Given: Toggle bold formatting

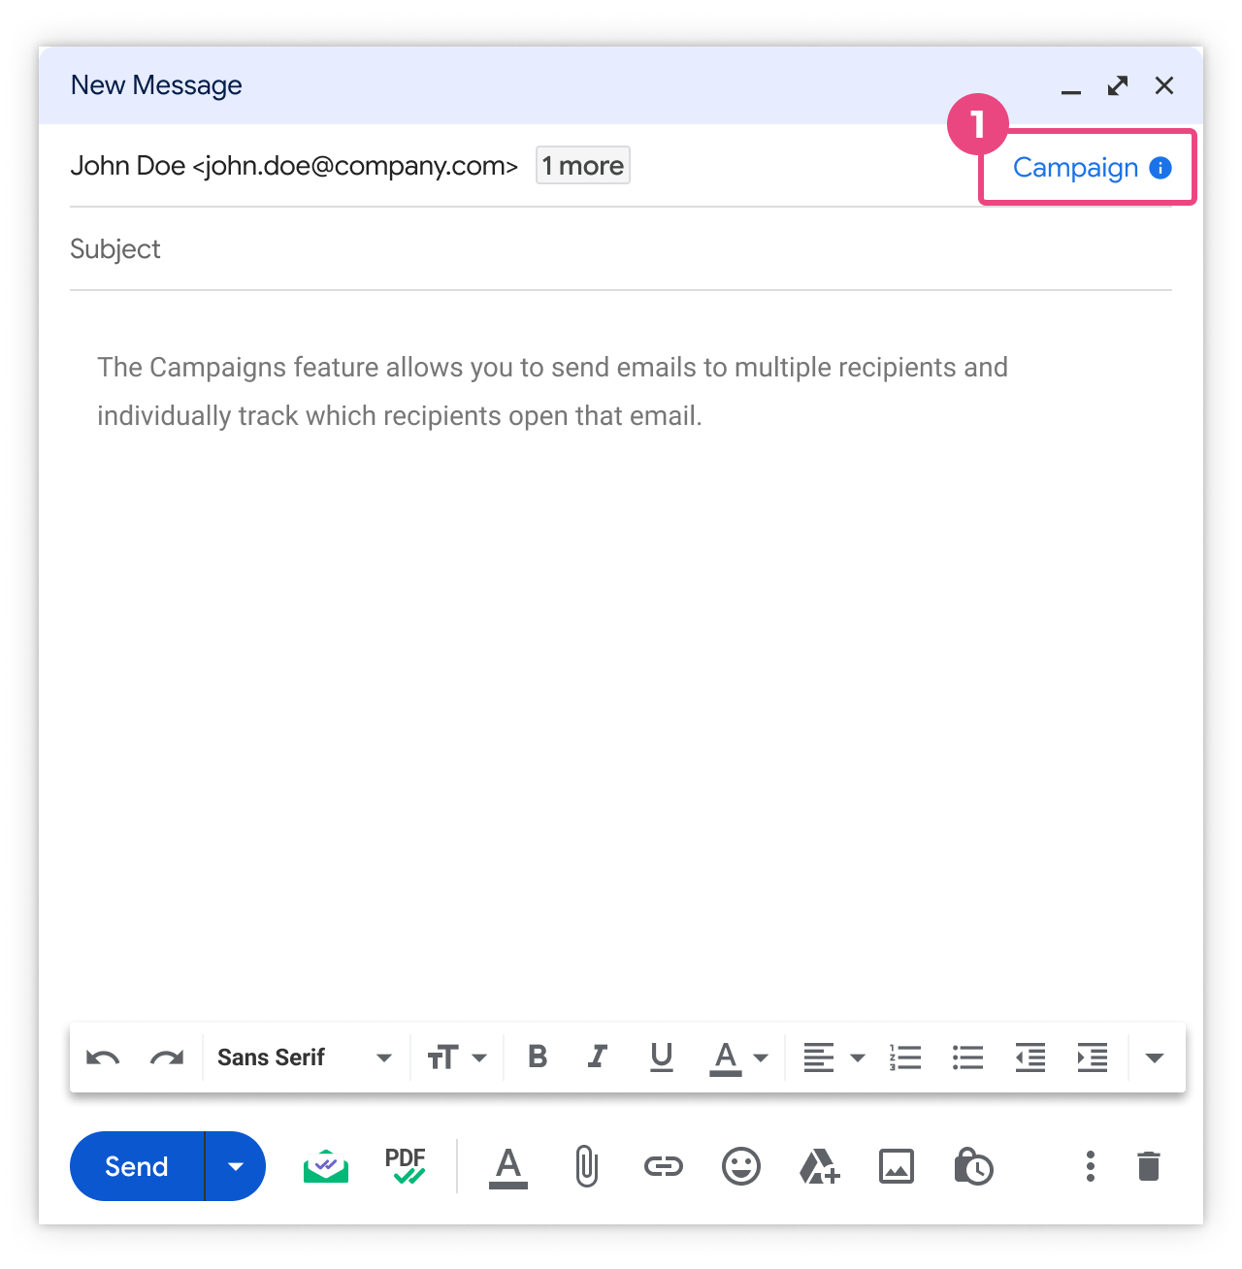Looking at the screenshot, I should (538, 1057).
